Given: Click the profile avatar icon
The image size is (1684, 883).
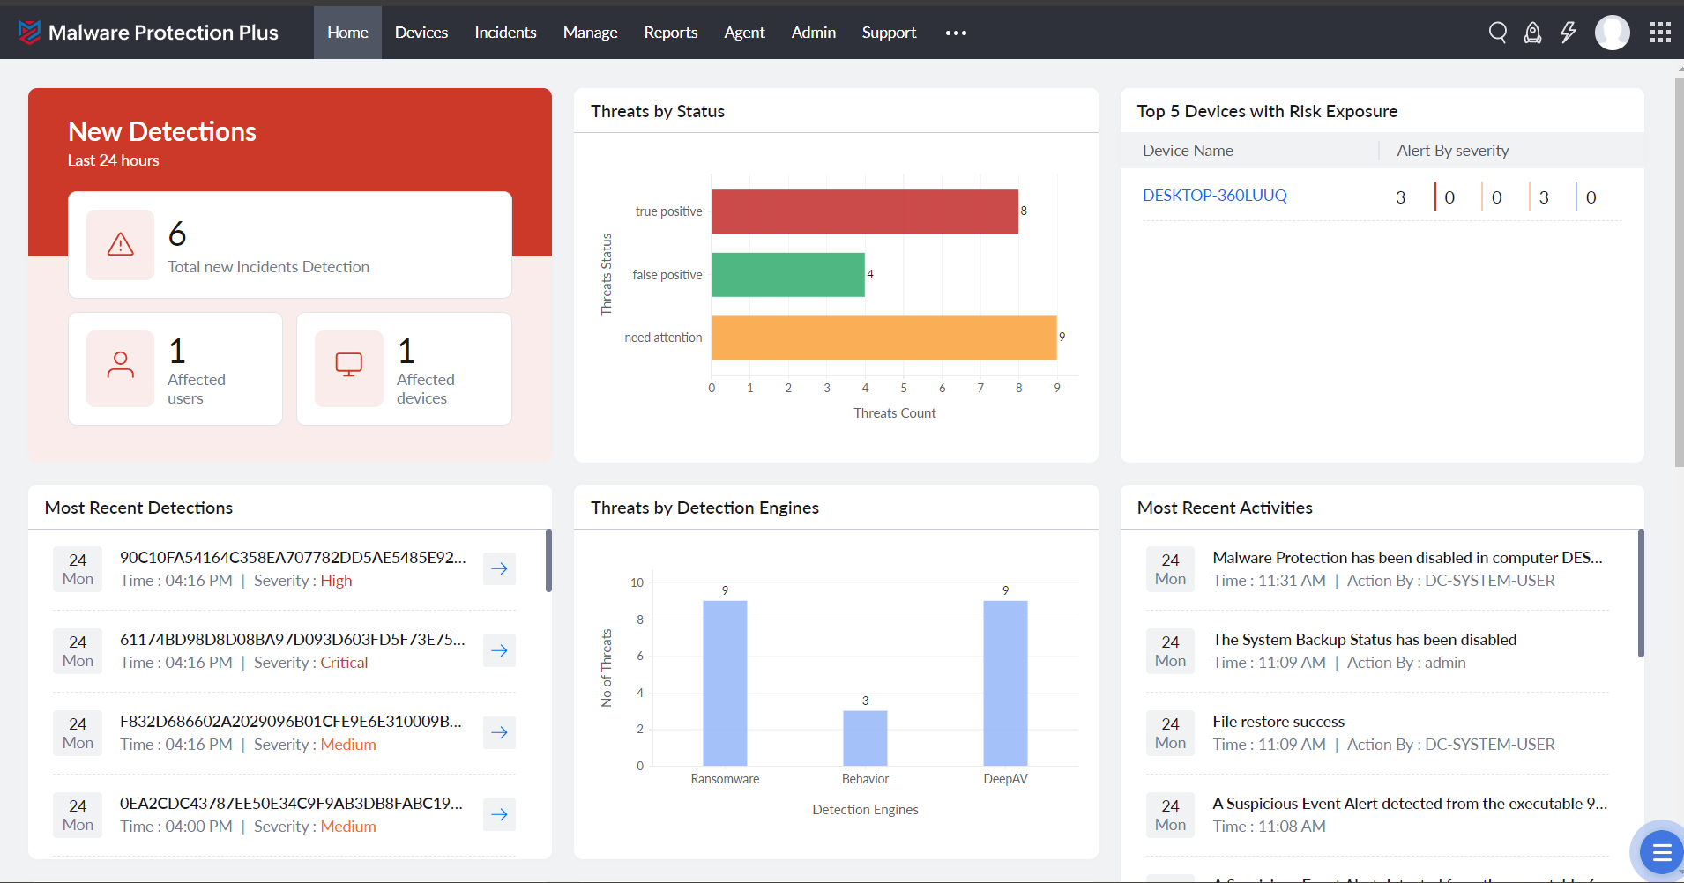Looking at the screenshot, I should click(1613, 32).
